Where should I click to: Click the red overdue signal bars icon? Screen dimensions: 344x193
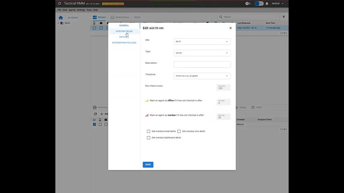point(147,115)
